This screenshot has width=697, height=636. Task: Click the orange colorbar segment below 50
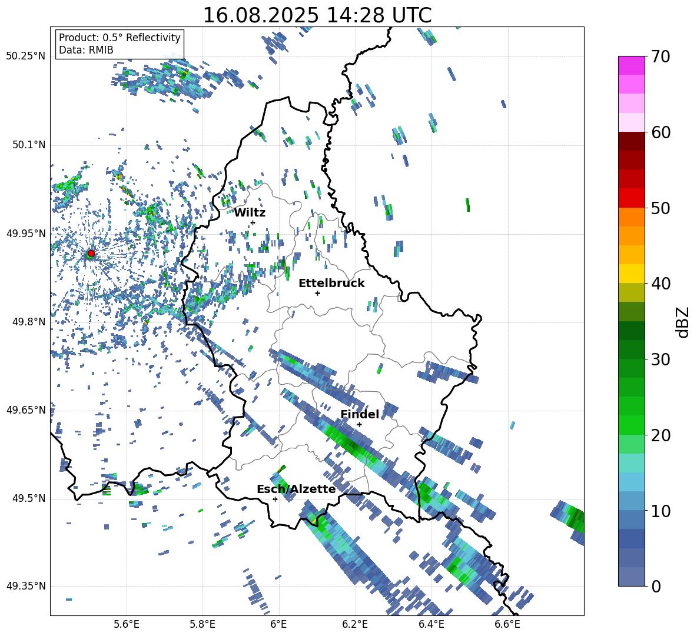pyautogui.click(x=631, y=217)
